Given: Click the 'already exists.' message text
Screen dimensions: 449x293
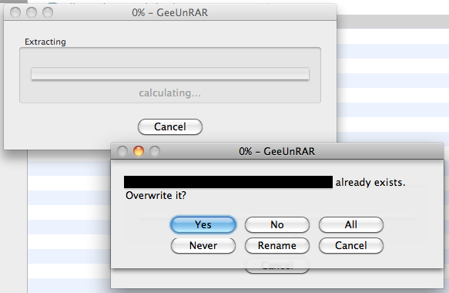Looking at the screenshot, I should pyautogui.click(x=370, y=182).
